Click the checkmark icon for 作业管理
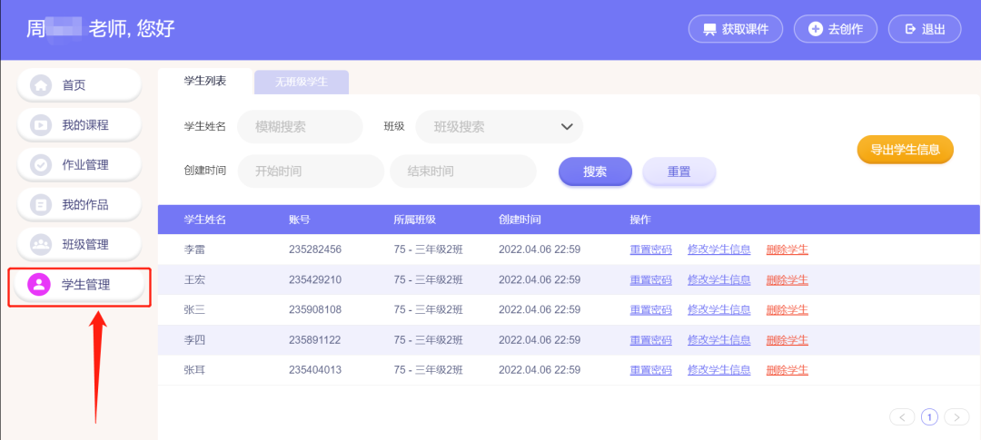 point(41,165)
